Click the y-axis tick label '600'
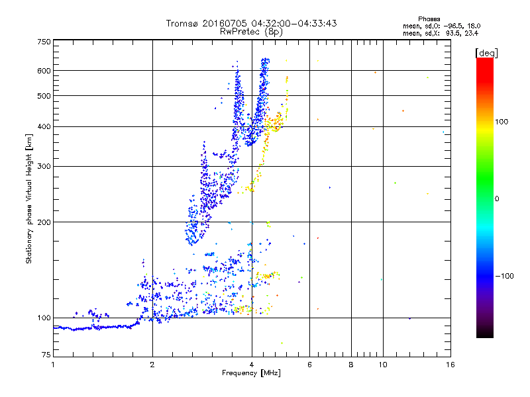The image size is (530, 397). coord(44,71)
